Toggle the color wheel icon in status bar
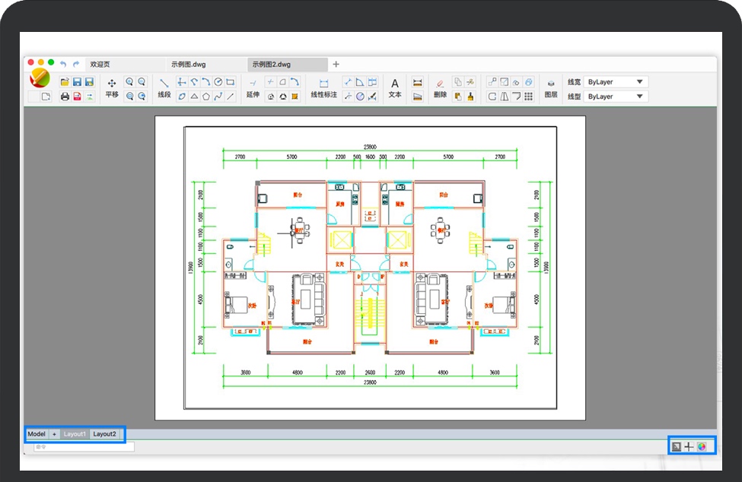Image resolution: width=742 pixels, height=482 pixels. (702, 447)
